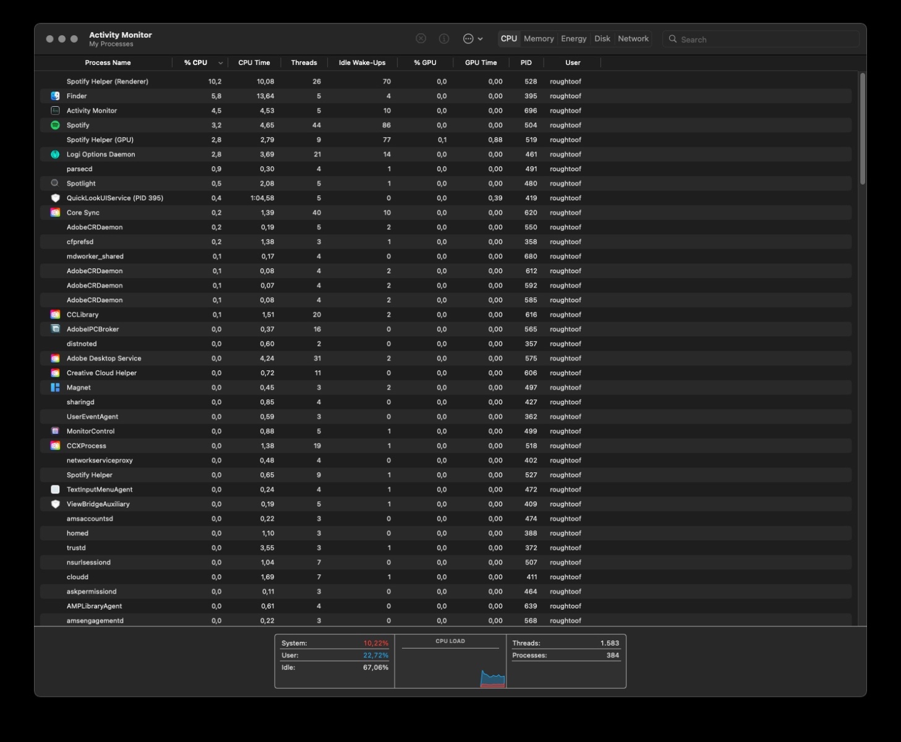Select the mdworker_shared process
Image resolution: width=901 pixels, height=742 pixels.
(x=446, y=257)
